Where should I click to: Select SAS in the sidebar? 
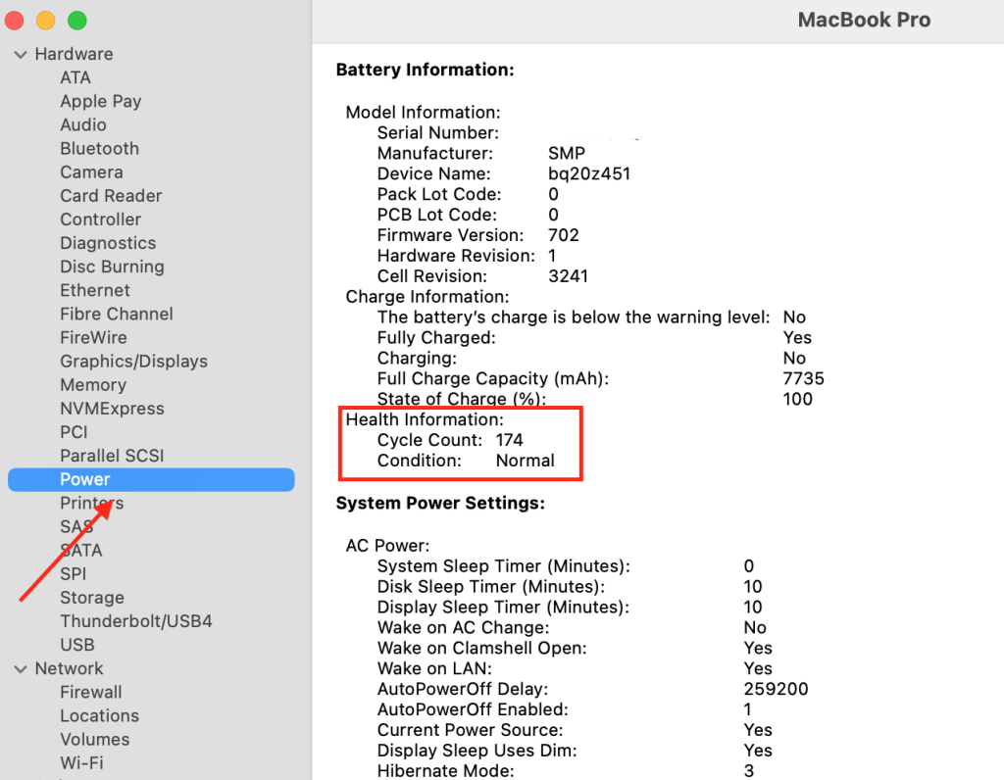click(76, 527)
